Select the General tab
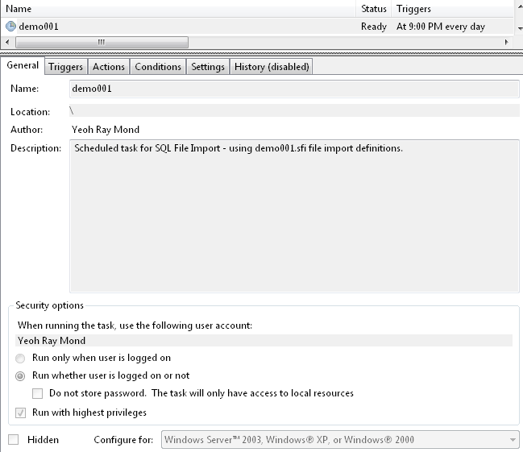The width and height of the screenshot is (523, 452). point(23,66)
